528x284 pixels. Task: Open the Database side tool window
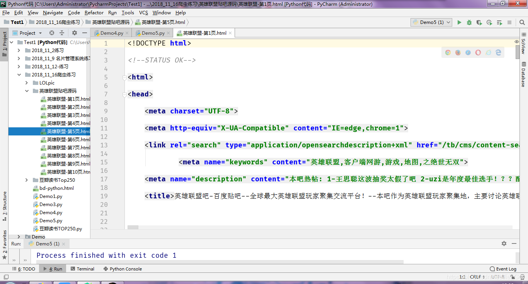coord(524,74)
